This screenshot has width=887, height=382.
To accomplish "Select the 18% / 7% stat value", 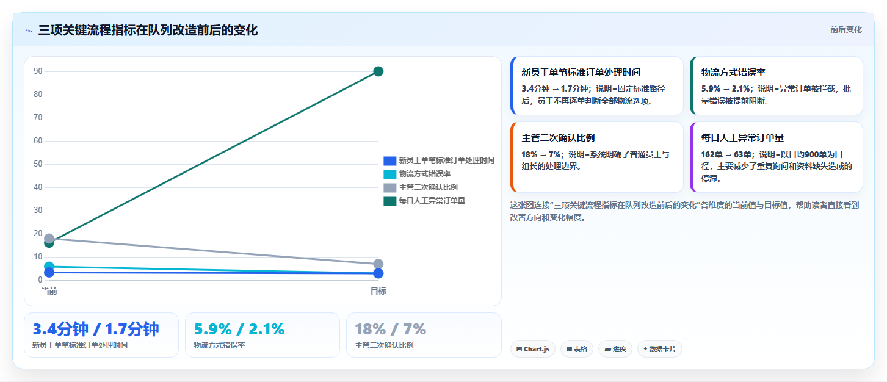I will pos(390,330).
